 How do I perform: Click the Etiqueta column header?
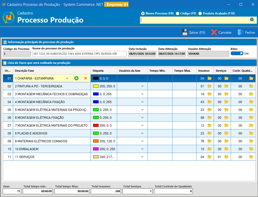coord(104,71)
